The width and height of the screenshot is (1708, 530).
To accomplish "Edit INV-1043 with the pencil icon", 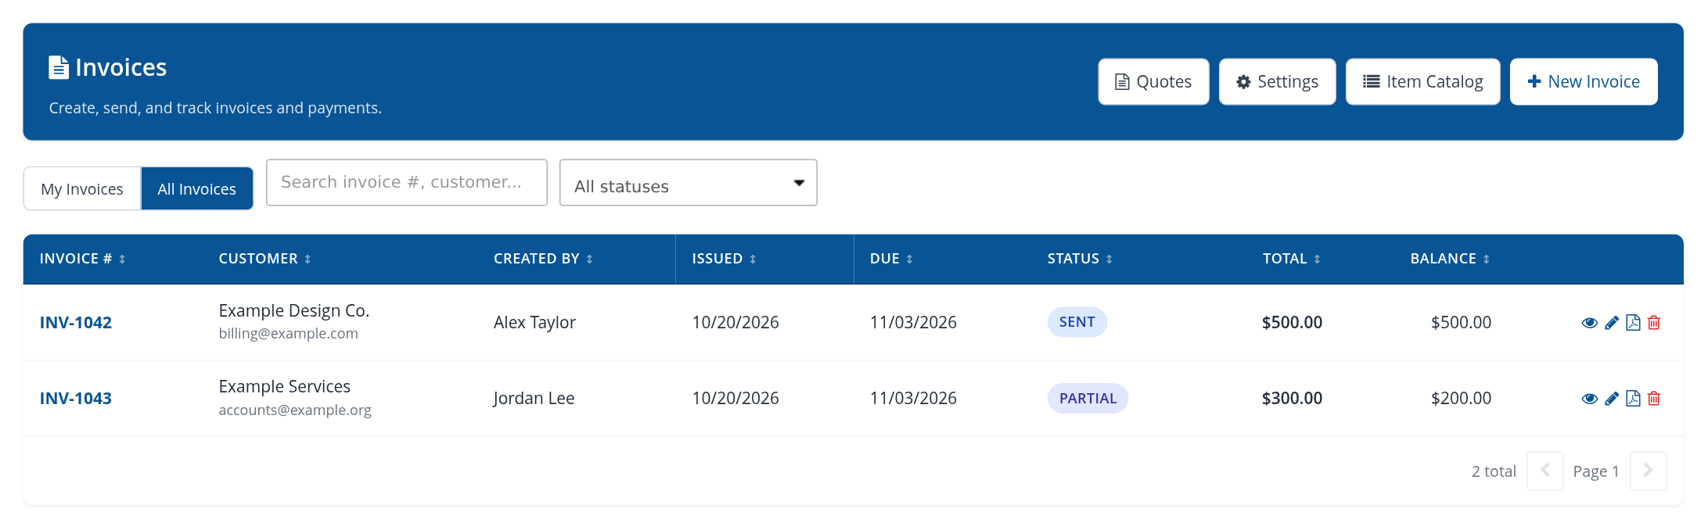I will pyautogui.click(x=1612, y=399).
